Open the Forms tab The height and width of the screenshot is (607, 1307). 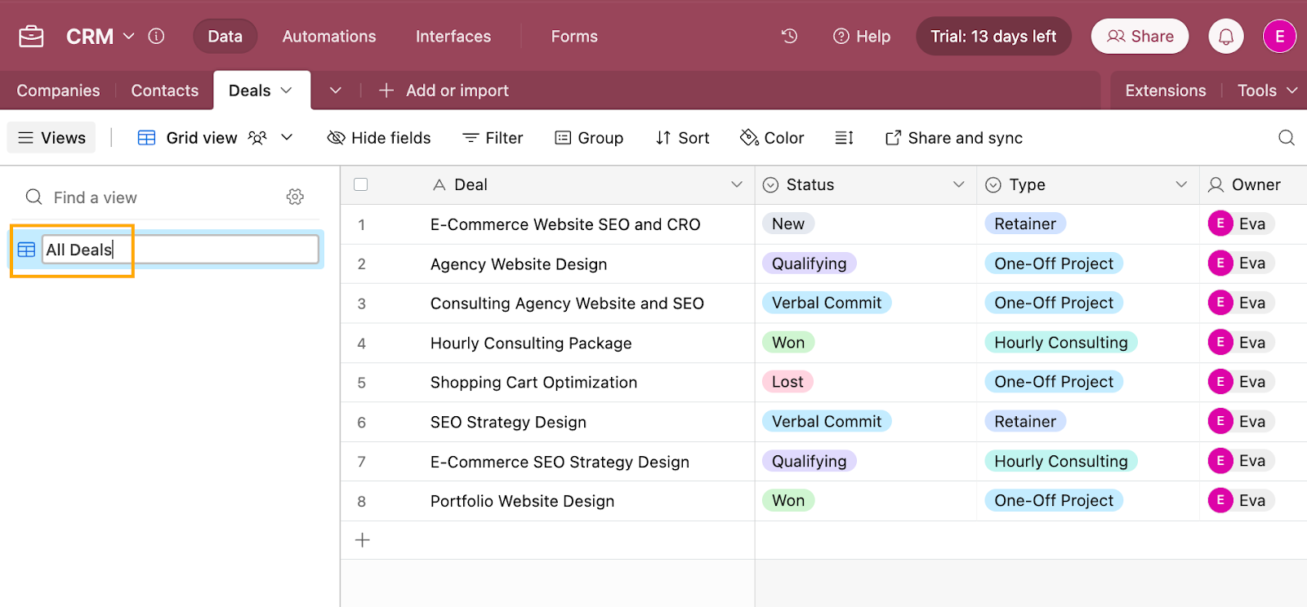click(x=574, y=36)
